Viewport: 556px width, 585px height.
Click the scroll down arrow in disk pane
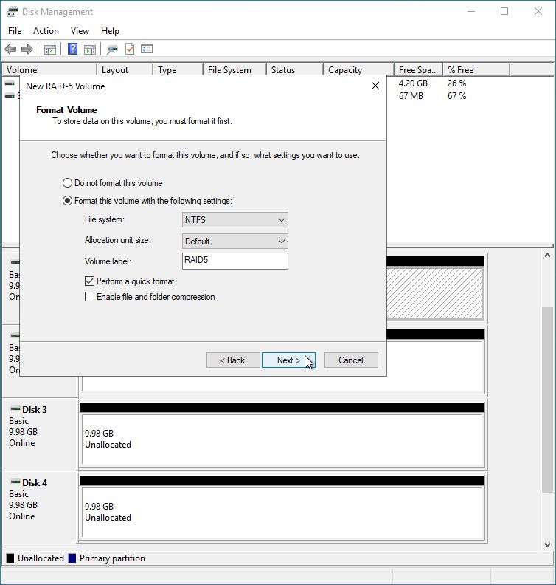click(547, 544)
